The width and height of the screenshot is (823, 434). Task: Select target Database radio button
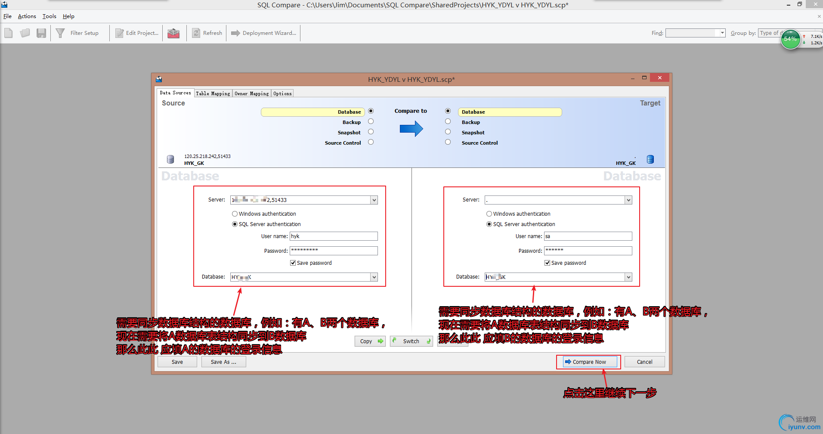coord(448,111)
